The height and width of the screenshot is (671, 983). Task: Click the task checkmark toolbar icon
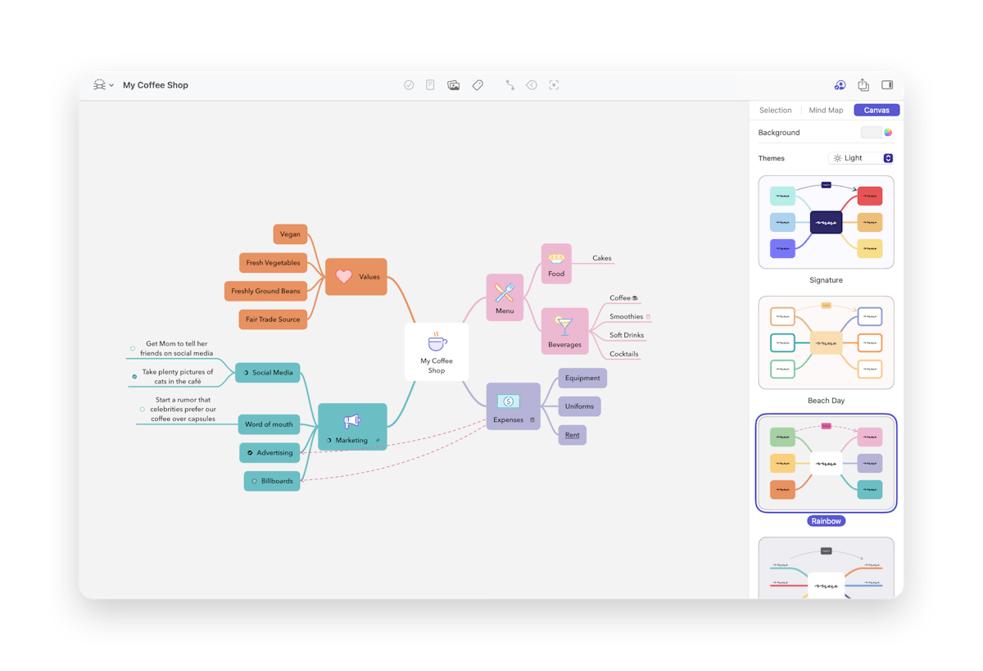(x=409, y=85)
